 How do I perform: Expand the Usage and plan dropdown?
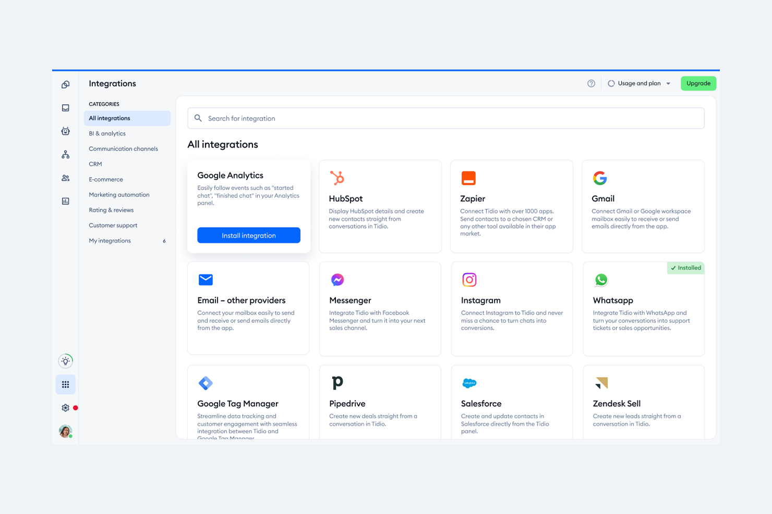pyautogui.click(x=638, y=83)
